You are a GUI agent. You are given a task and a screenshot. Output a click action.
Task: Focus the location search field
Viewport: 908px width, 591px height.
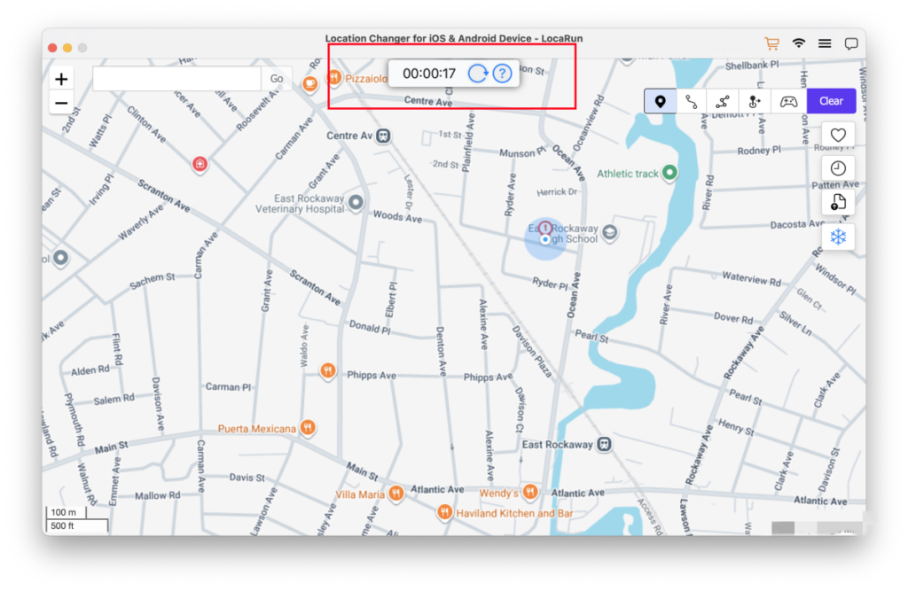176,79
